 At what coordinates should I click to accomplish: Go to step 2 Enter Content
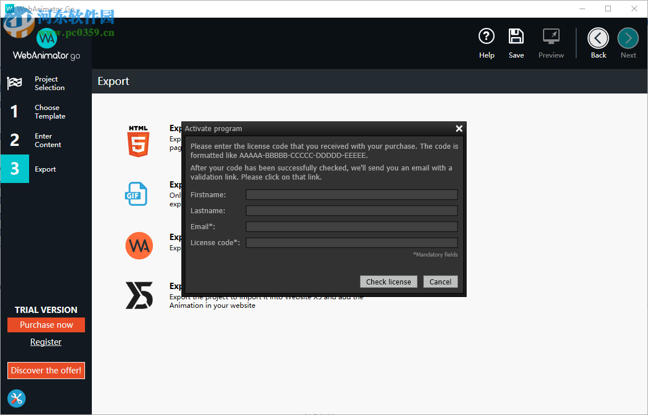click(46, 140)
